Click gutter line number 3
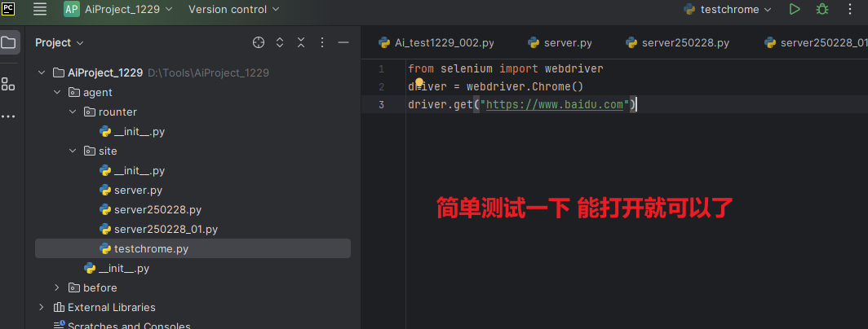Viewport: 868px width, 329px height. (382, 104)
